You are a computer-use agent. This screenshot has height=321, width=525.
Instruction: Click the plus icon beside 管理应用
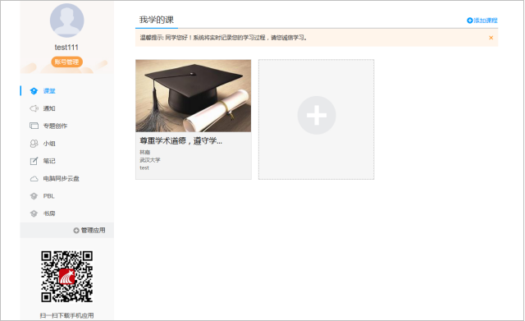tap(76, 231)
